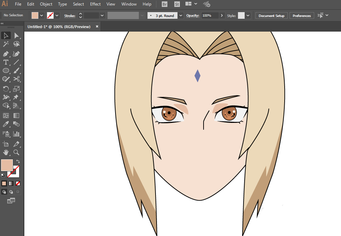Set paint mode to None

point(18,184)
